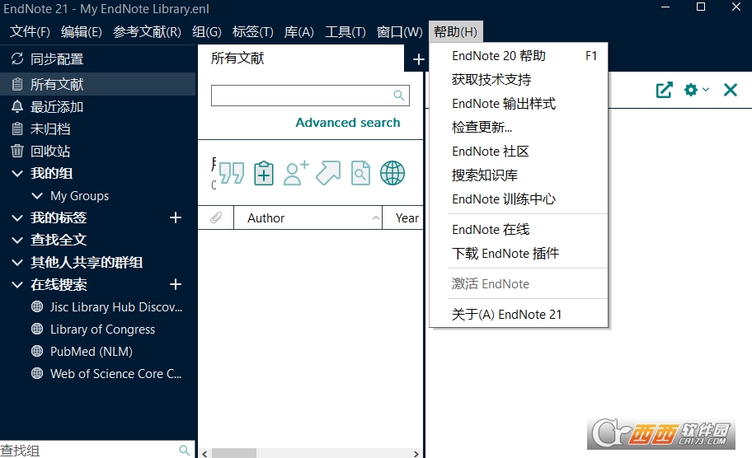Collapse the 其他人共享的群组 section
Viewport: 752px width, 458px height.
pos(17,263)
